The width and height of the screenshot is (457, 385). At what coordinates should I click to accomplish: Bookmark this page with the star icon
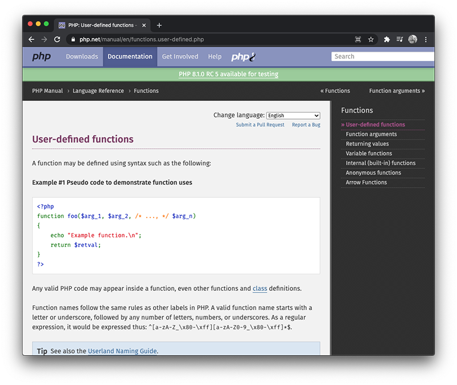click(x=371, y=39)
